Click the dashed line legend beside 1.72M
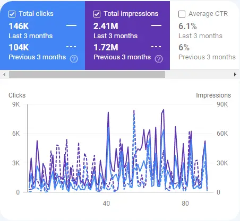 [156, 47]
